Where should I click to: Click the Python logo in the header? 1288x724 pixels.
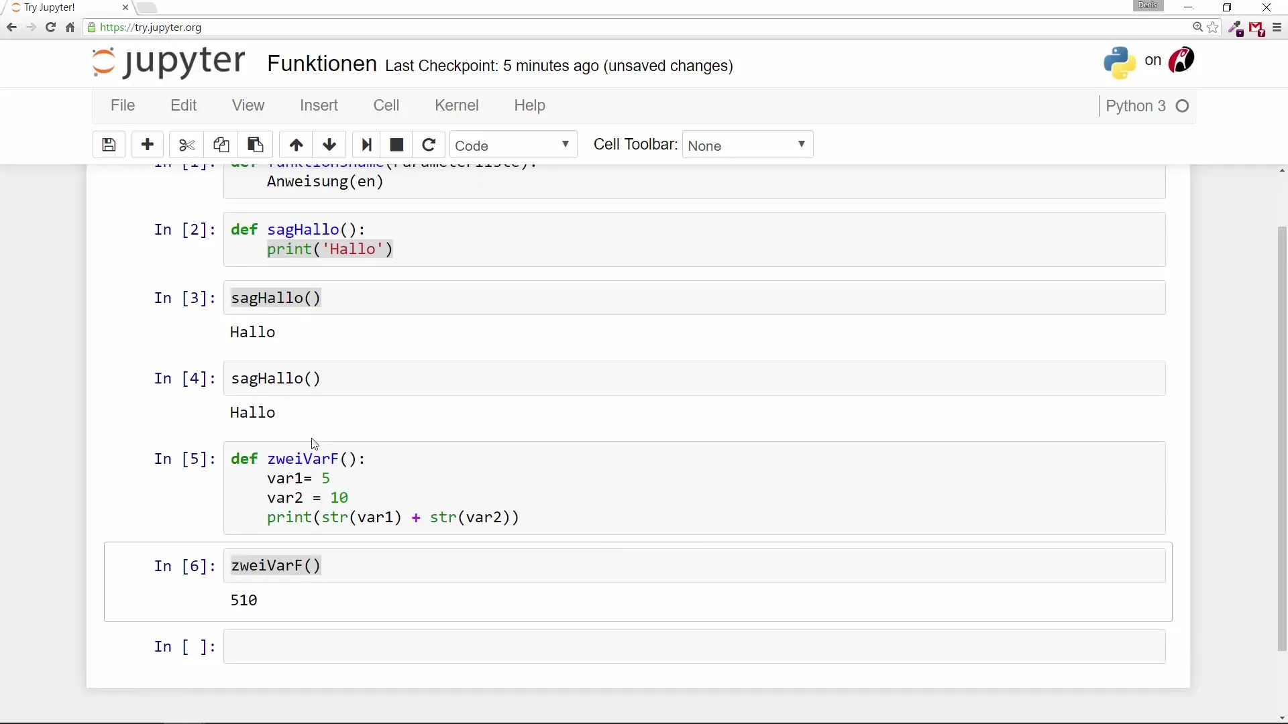point(1120,62)
